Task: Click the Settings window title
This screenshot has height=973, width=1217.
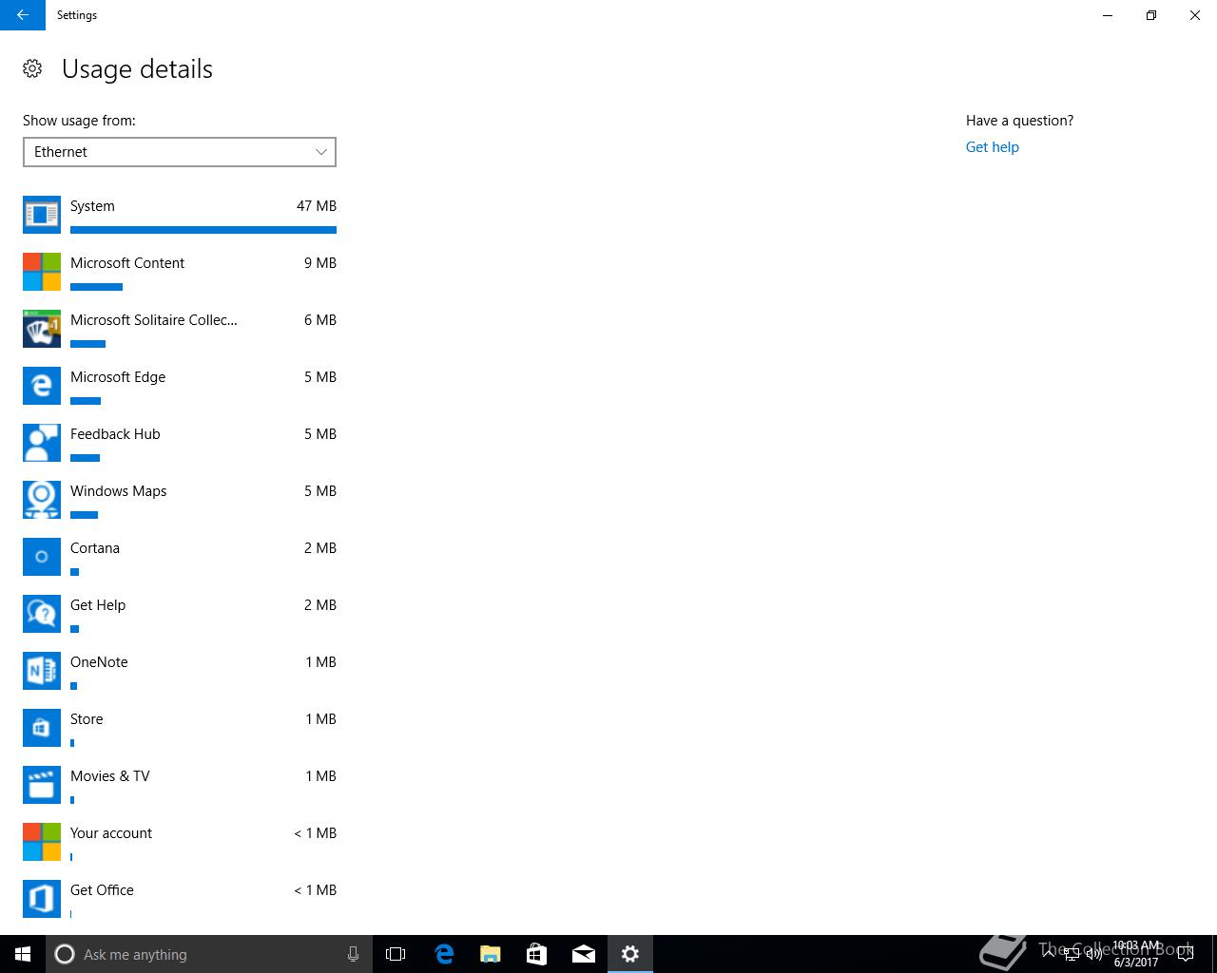Action: [x=77, y=15]
